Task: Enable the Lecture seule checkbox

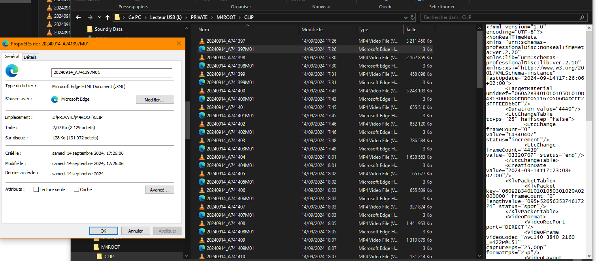Action: point(36,190)
